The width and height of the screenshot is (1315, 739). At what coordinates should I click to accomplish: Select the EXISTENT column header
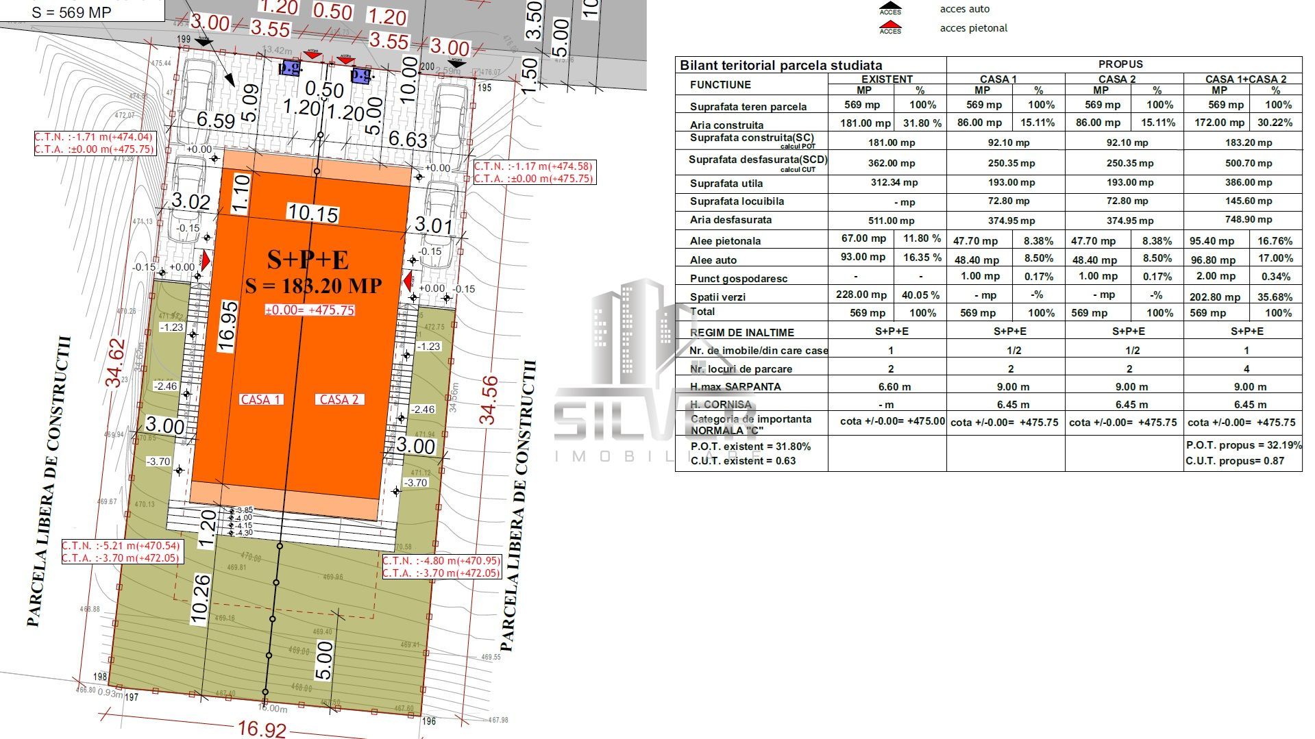click(887, 79)
